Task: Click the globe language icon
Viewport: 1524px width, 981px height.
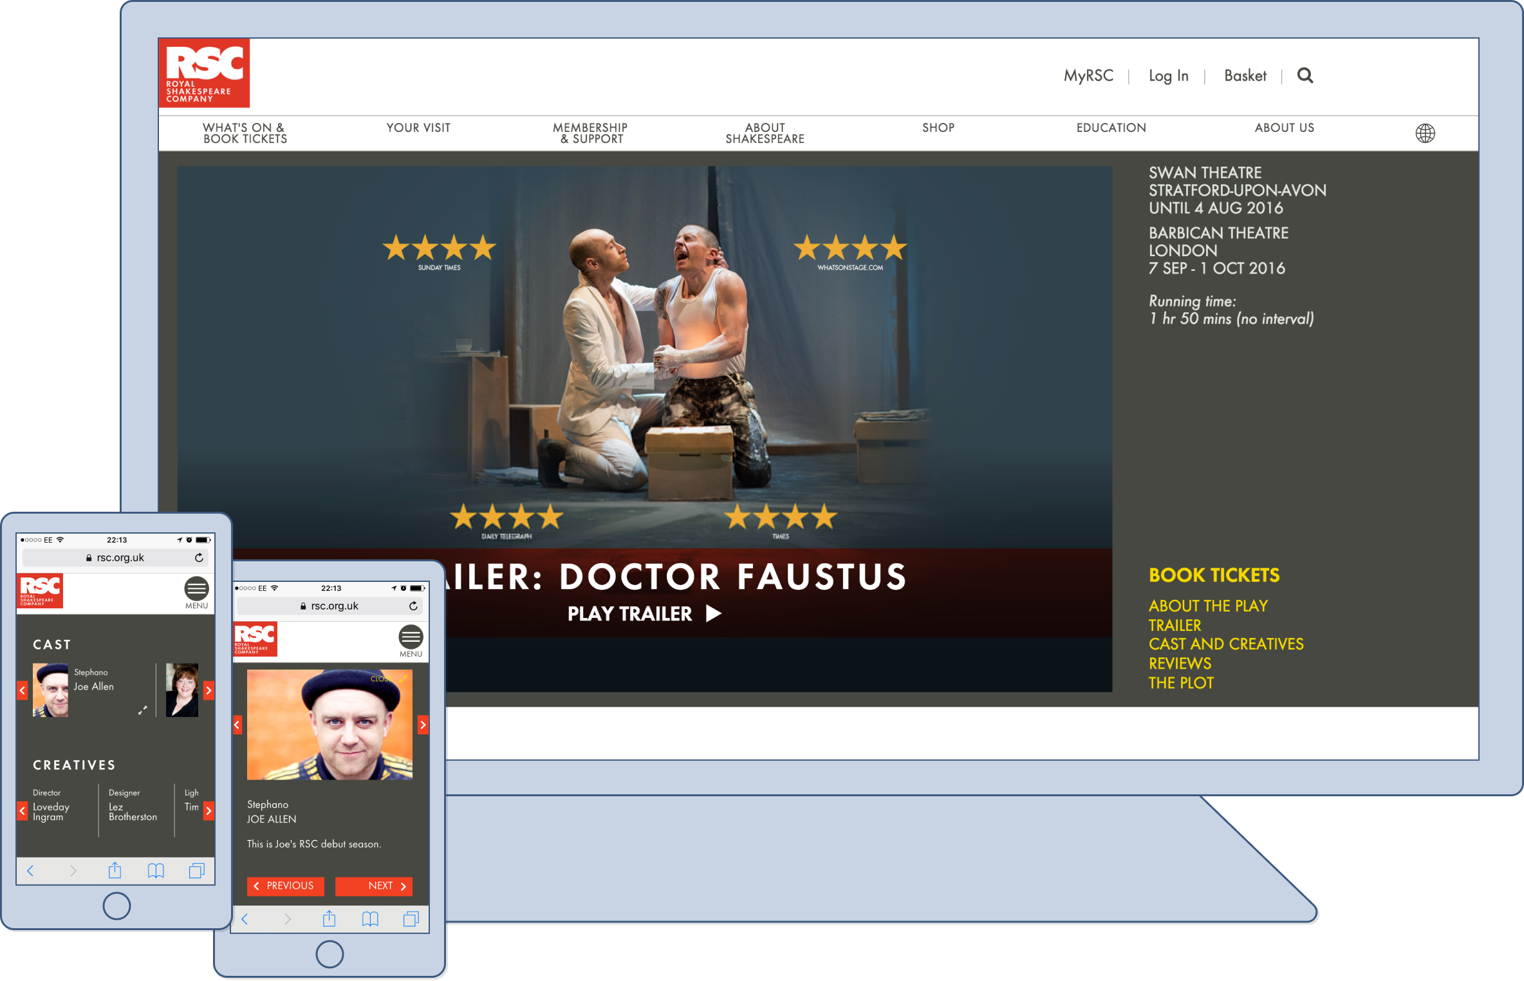Action: tap(1425, 133)
